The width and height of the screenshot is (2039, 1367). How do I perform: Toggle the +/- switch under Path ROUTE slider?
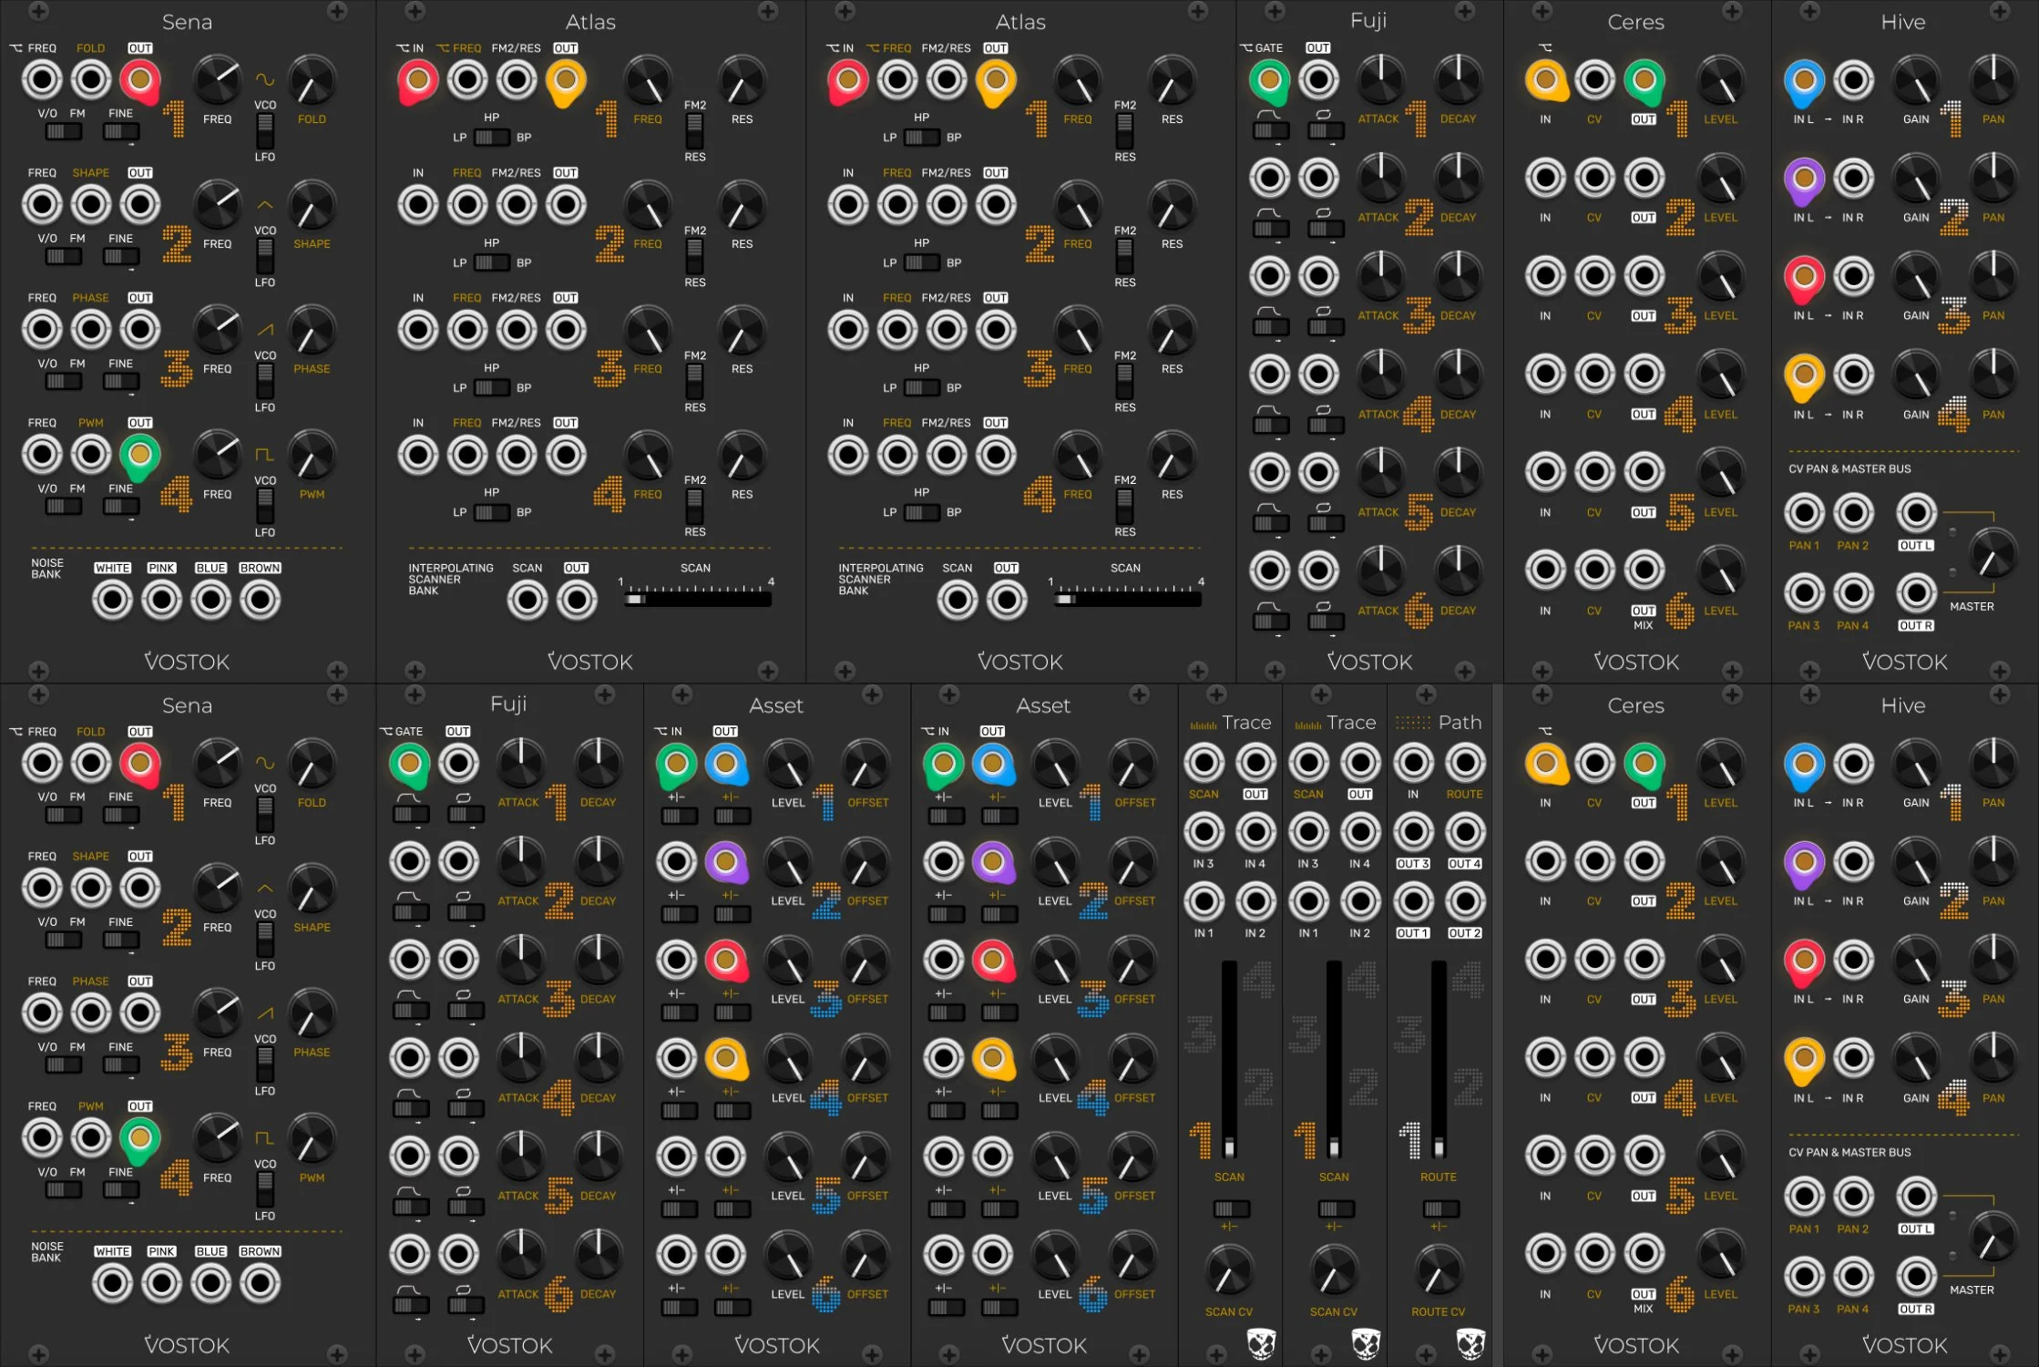point(1440,1209)
